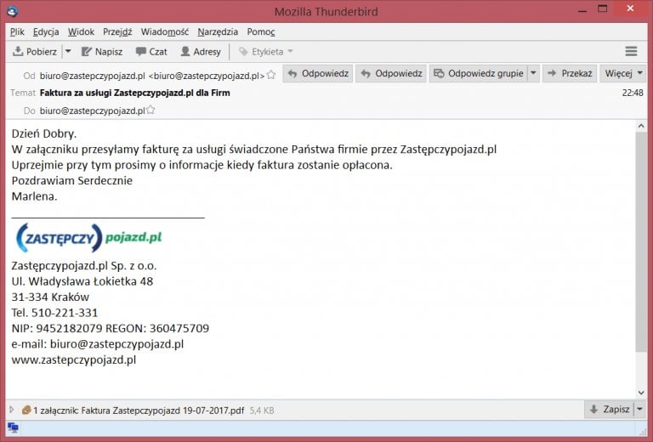Click the PDF attachment icon
Screen dimensions: 653x442
[26, 410]
